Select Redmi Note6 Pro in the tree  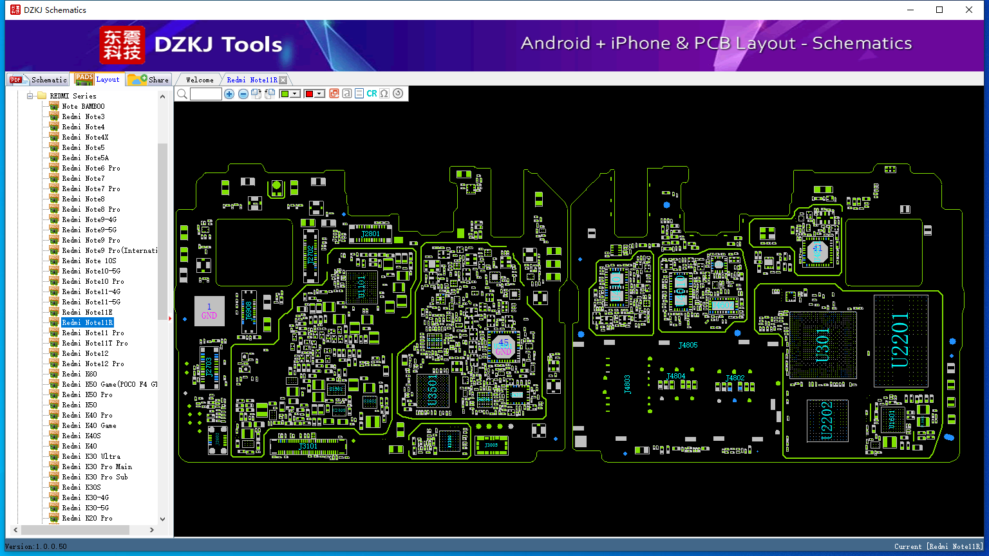pyautogui.click(x=91, y=168)
